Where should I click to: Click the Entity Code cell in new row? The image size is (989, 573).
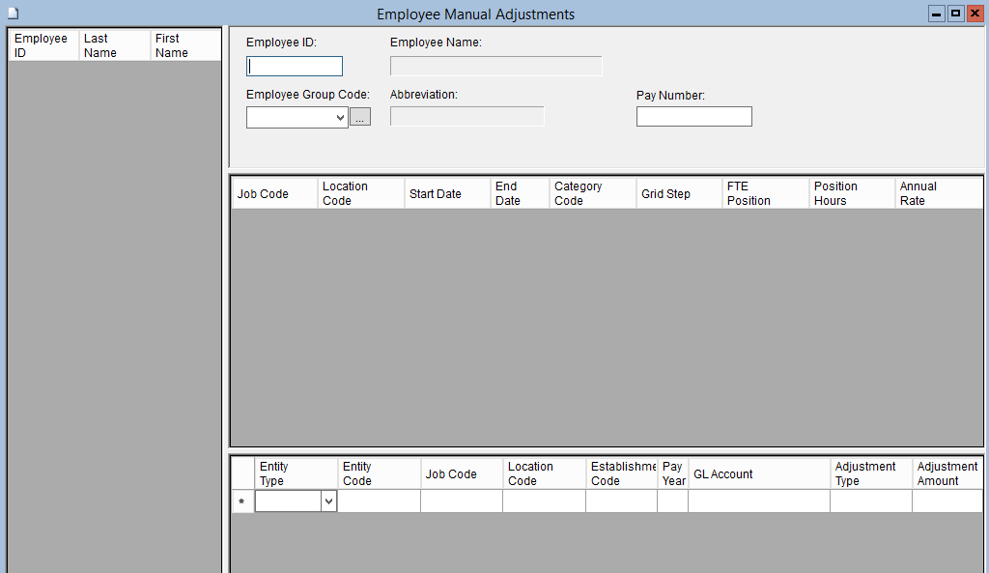(x=379, y=501)
